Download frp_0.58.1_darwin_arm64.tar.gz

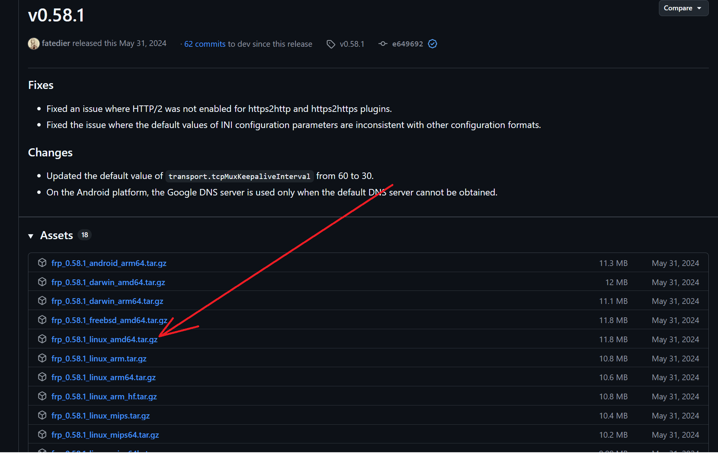click(x=107, y=301)
